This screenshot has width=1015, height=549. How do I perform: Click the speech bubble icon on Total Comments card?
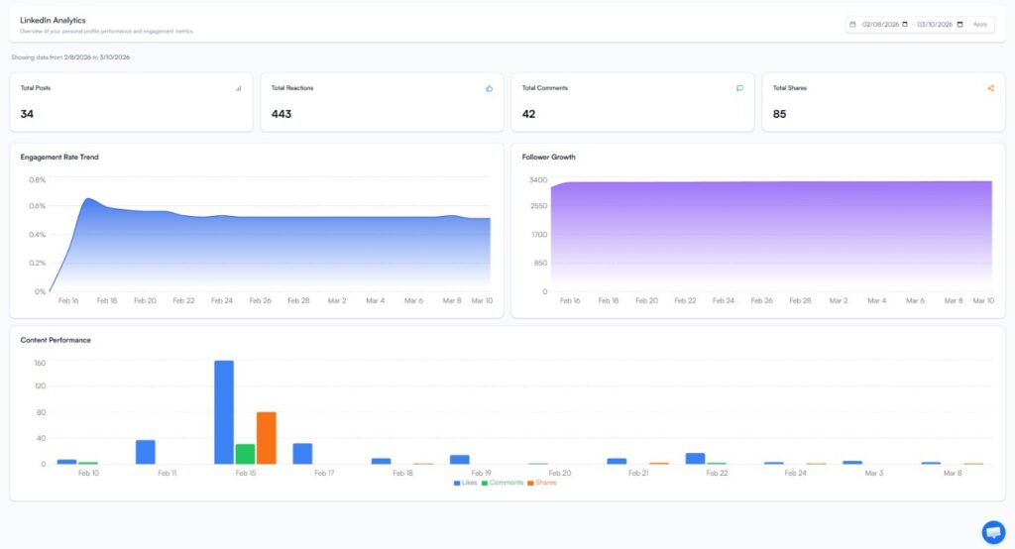(x=739, y=88)
